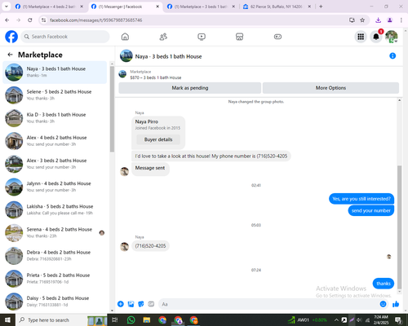Open Jalynn - 4 beds 2 baths House chat
408x326 pixels.
tap(55, 187)
